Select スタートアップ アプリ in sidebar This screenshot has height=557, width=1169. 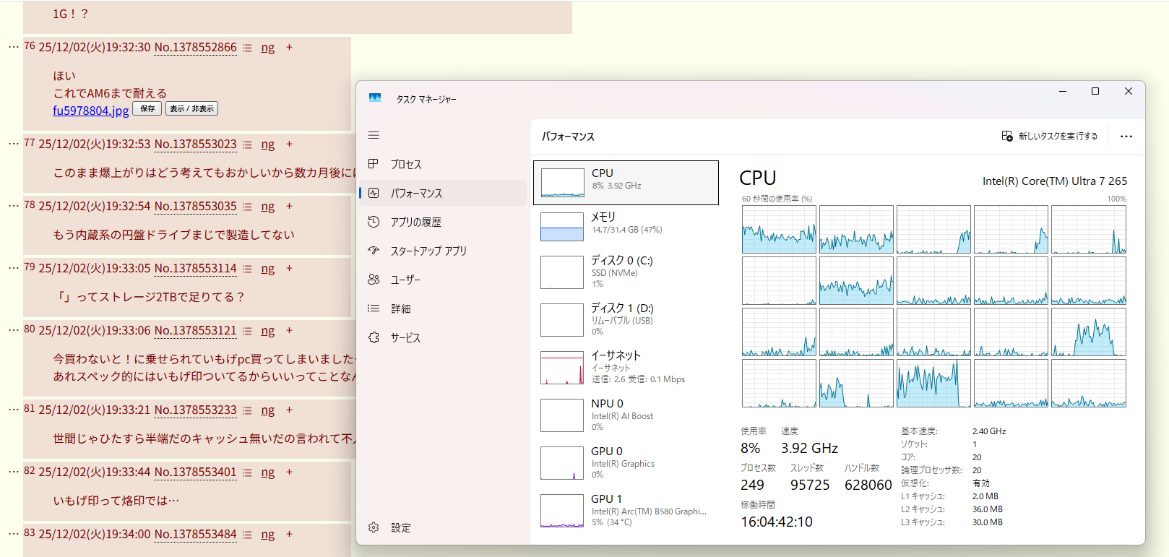pyautogui.click(x=428, y=251)
